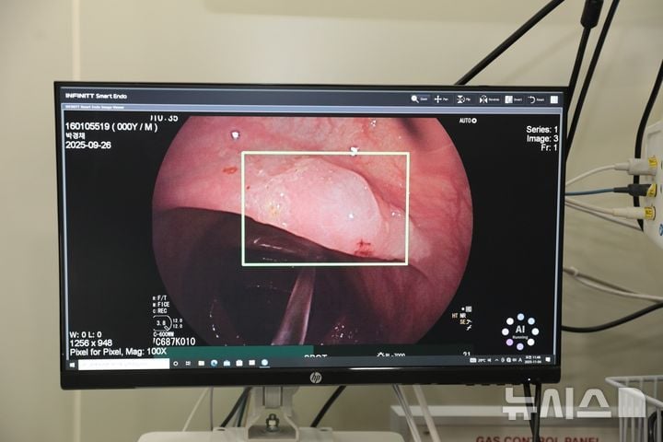This screenshot has width=663, height=442.
Task: Click the INFINITT Smart Endo title
Action: 100,95
